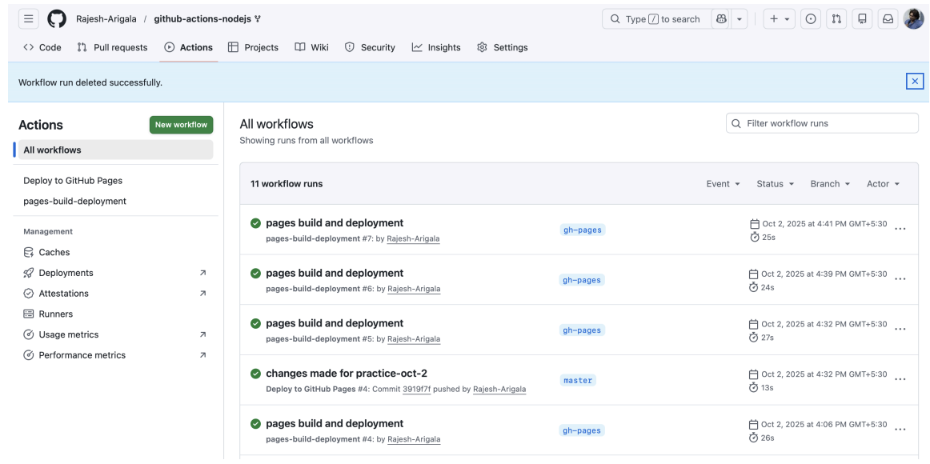
Task: Open github-actions-nodejs repository breadcrumb
Action: pyautogui.click(x=202, y=19)
